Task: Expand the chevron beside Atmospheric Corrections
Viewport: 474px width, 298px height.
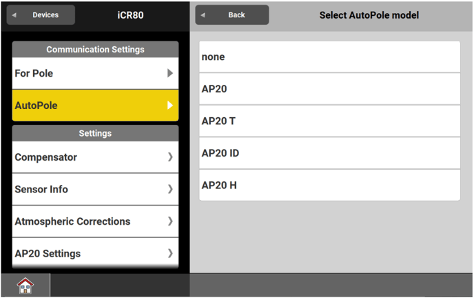Action: tap(170, 221)
